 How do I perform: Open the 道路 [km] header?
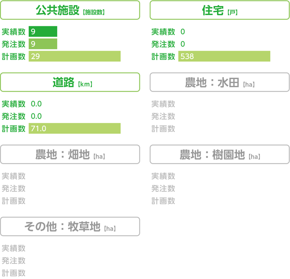click(70, 82)
